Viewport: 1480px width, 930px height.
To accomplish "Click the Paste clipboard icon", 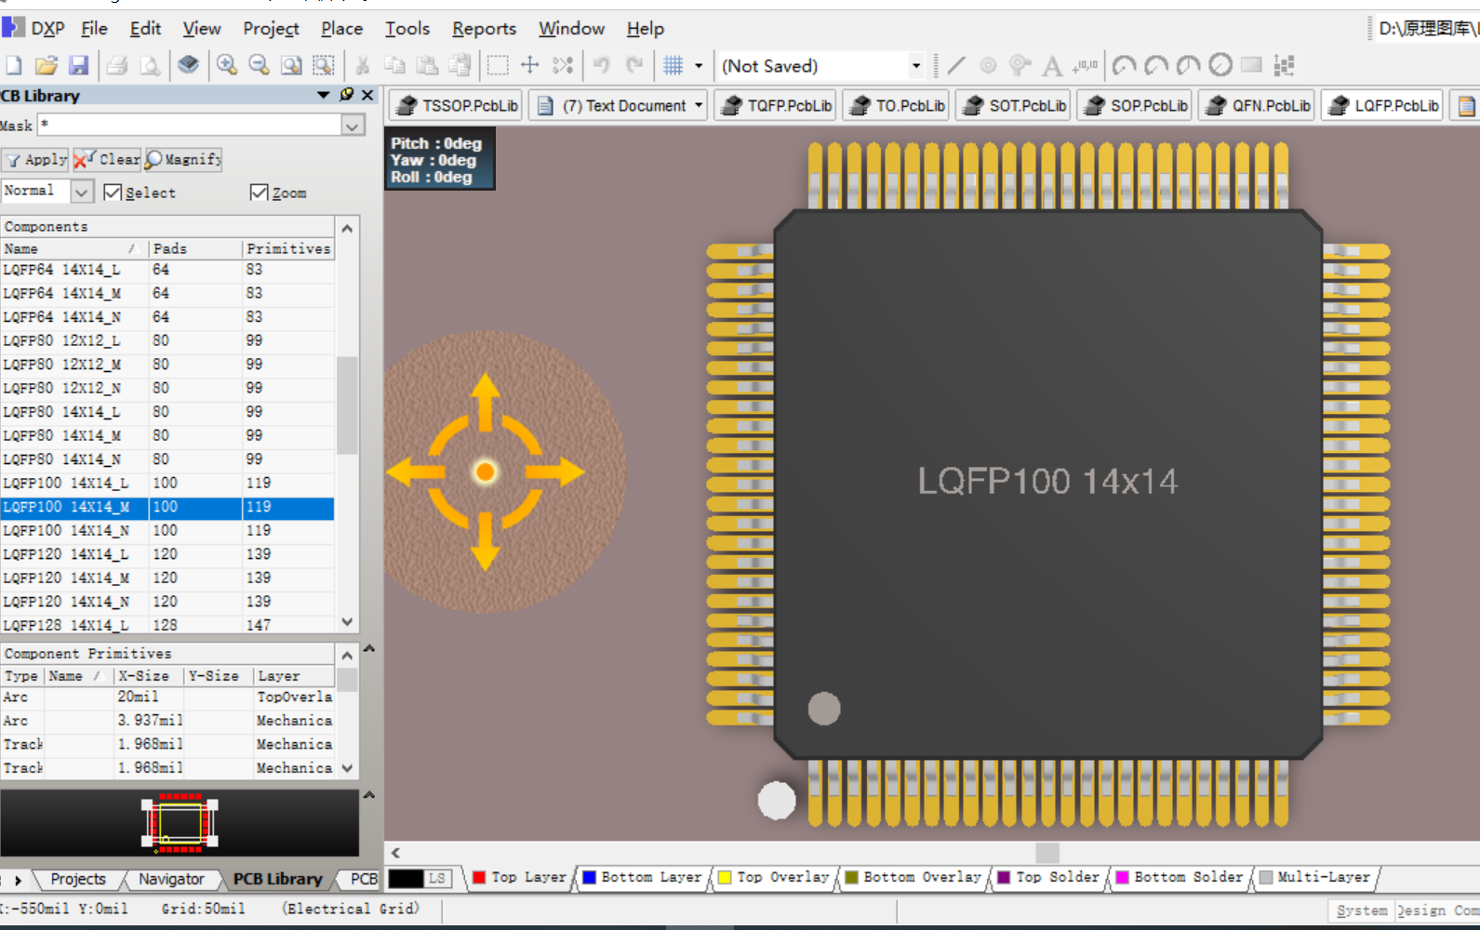I will tap(427, 65).
